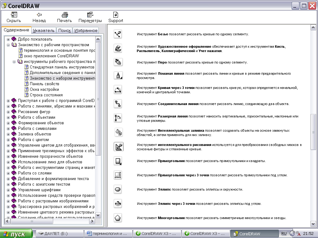Click the Artistic Media (Художественное оформление) icon
This screenshot has height=238, width=318.
[x=118, y=48]
